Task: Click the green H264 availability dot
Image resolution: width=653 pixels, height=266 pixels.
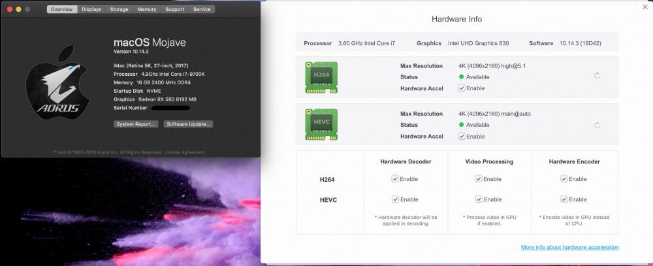Action: 462,76
